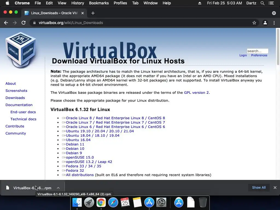
Task: Open the Downloads sidebar link
Action: [15, 98]
